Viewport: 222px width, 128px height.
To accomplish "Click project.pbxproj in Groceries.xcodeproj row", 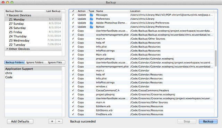I will pos(105,94).
